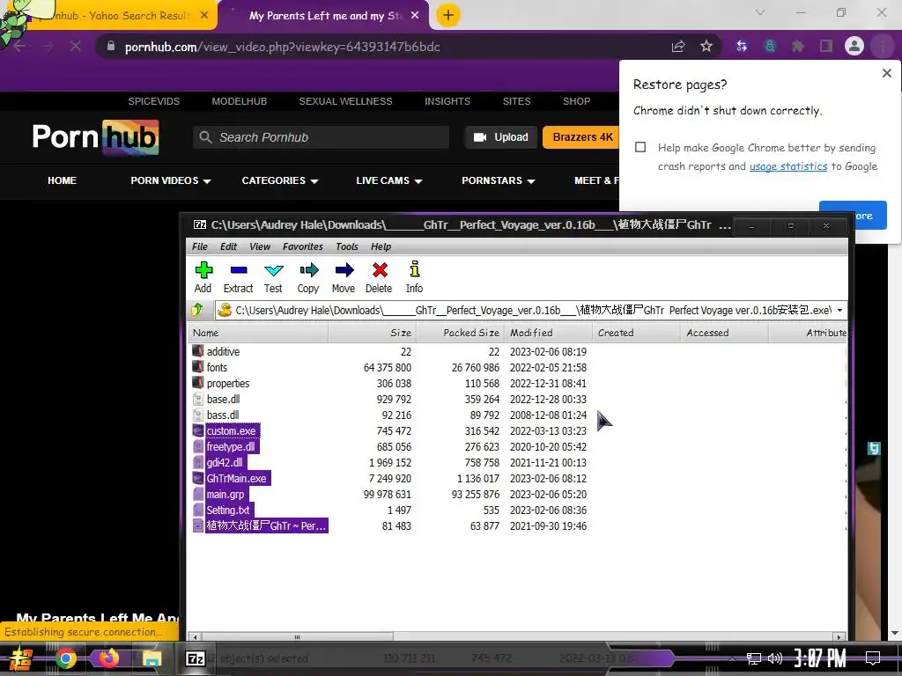Screen dimensions: 902x676
Task: Open the Tools menu in 7-Zip
Action: 347,246
